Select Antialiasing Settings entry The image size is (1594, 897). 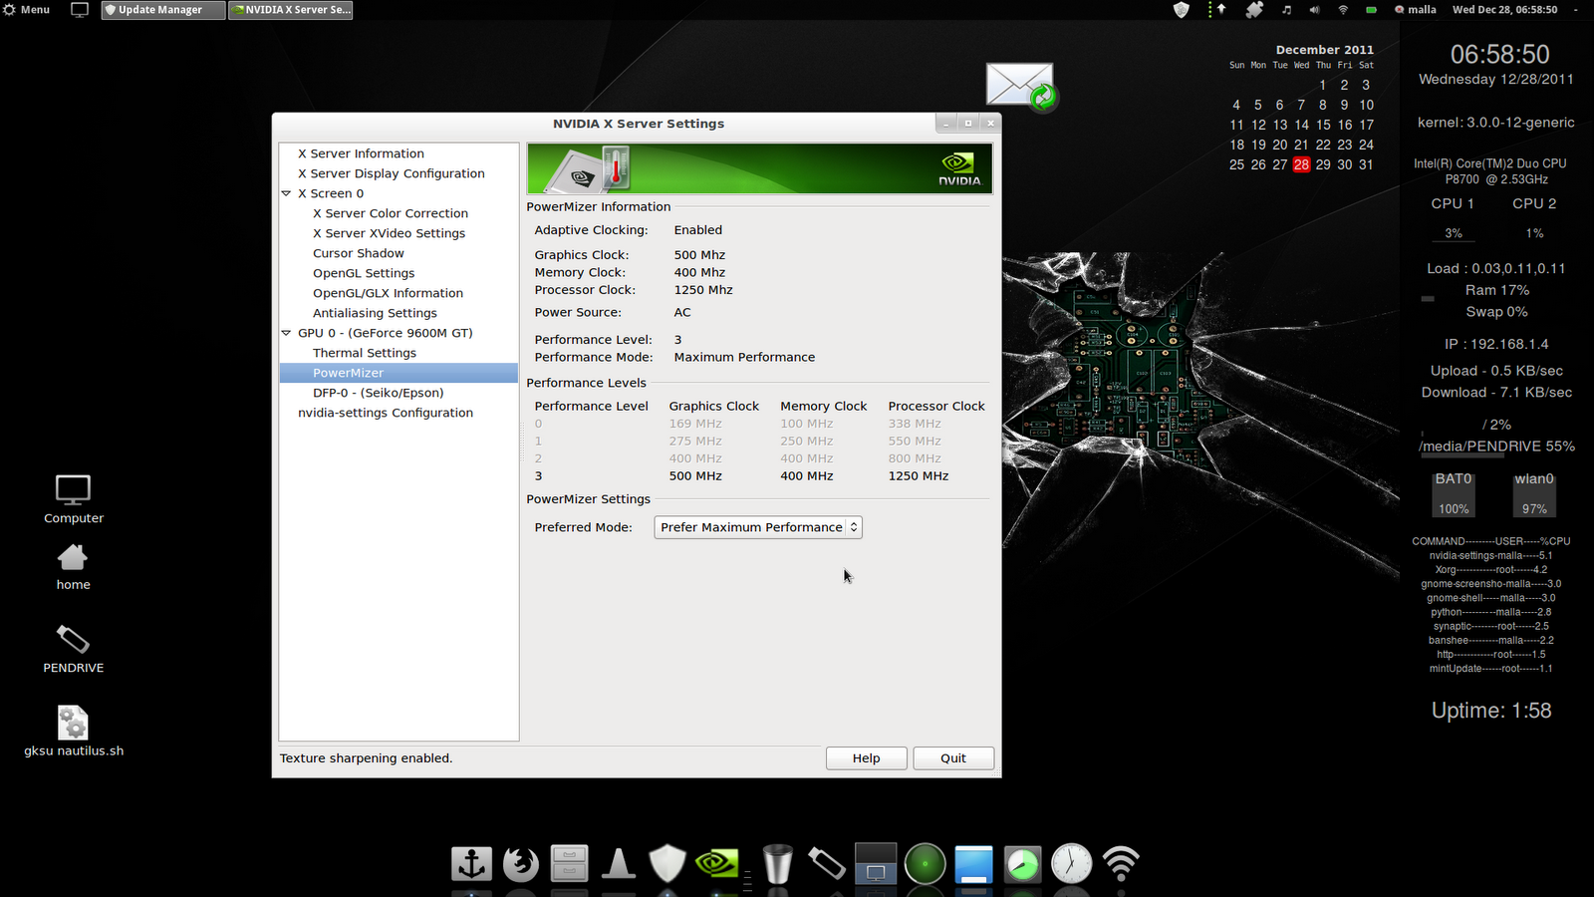tap(375, 313)
